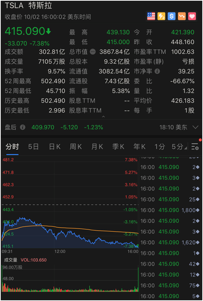The width and height of the screenshot is (203, 301).
Task: Switch to the 1分 chart tab
Action: [160, 147]
